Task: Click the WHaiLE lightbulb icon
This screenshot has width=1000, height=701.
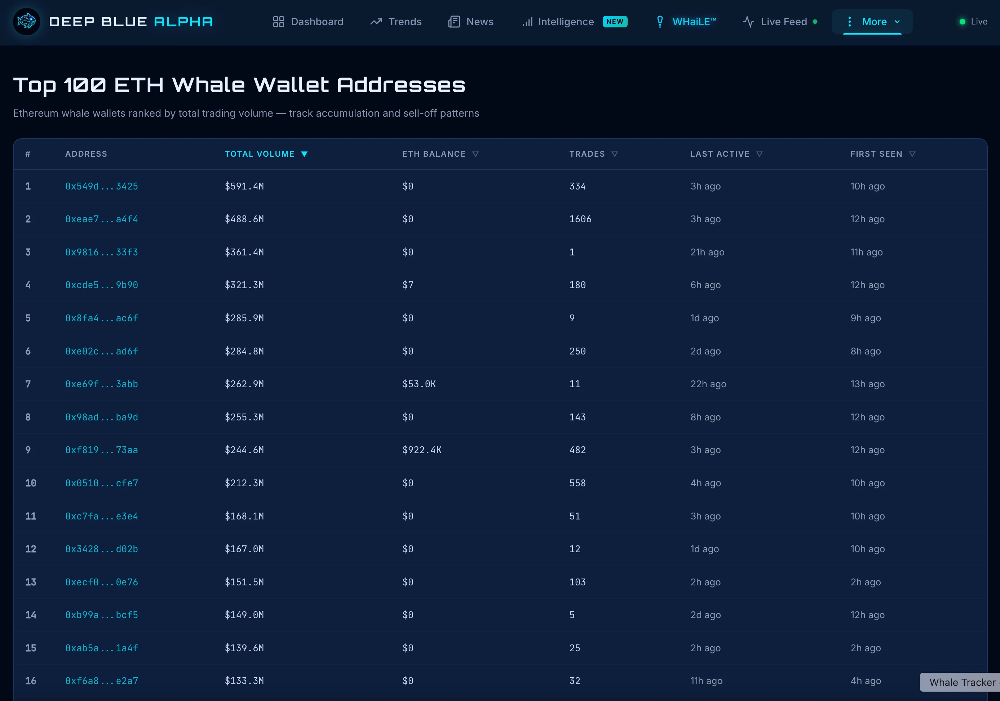Action: tap(660, 22)
